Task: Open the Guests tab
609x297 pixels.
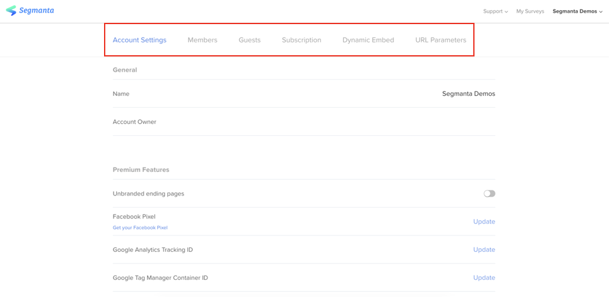Action: 249,40
